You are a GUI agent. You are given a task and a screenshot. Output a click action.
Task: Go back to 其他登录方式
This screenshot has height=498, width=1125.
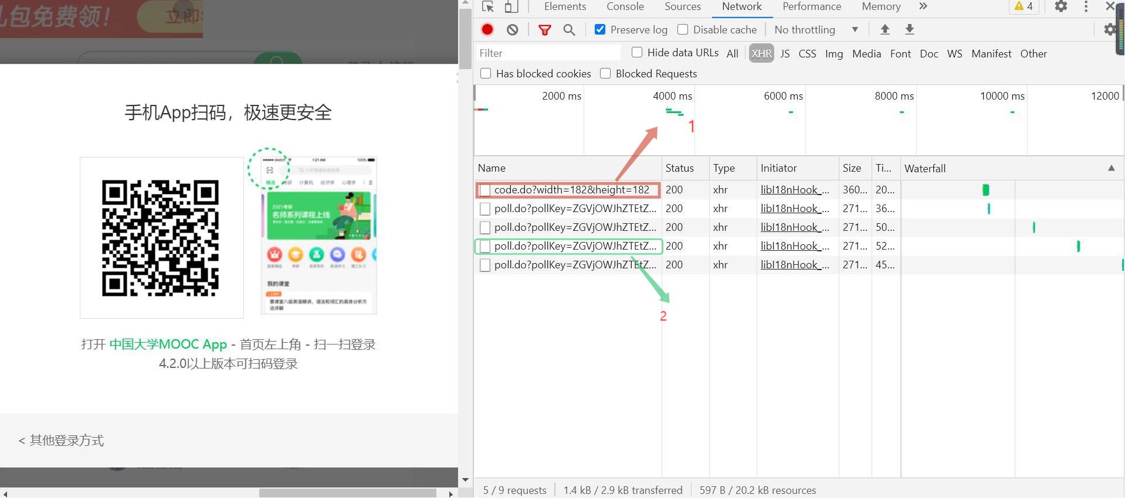(61, 440)
